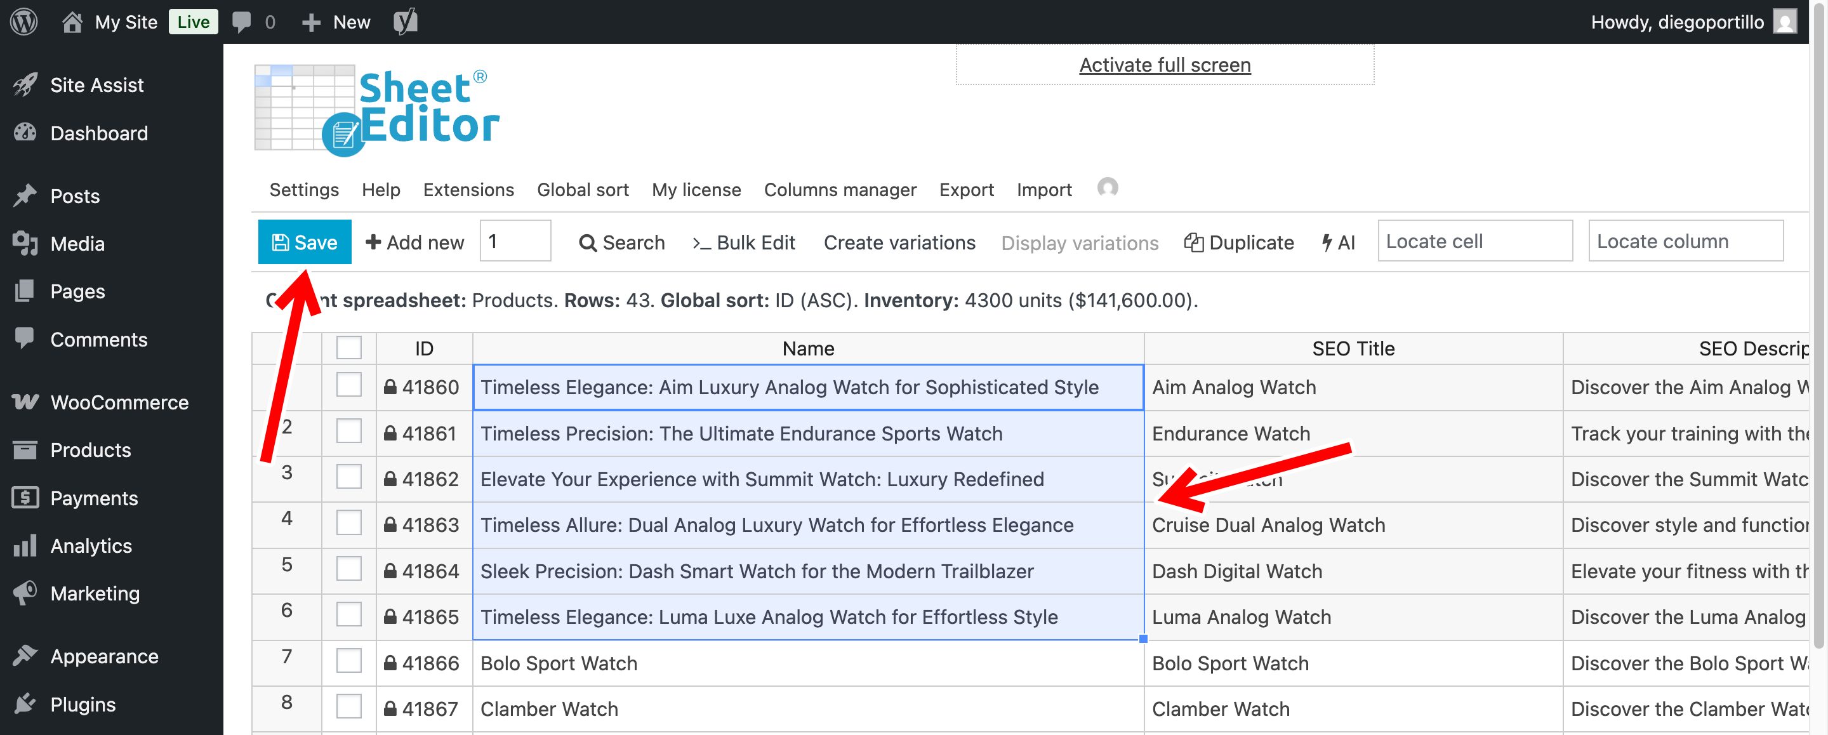Click the Activate full screen link
The image size is (1828, 735).
(x=1165, y=65)
